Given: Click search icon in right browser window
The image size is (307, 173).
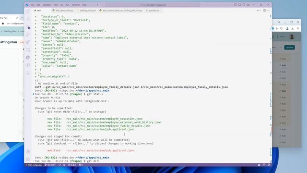Looking at the screenshot, I should pyautogui.click(x=279, y=22).
